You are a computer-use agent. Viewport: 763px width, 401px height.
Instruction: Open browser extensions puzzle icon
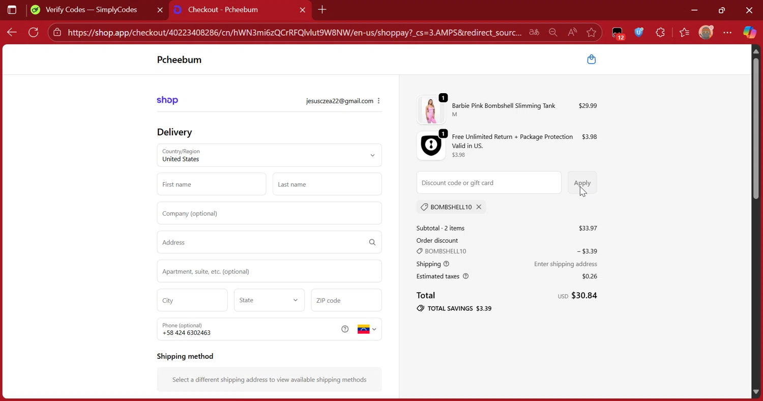(x=660, y=33)
